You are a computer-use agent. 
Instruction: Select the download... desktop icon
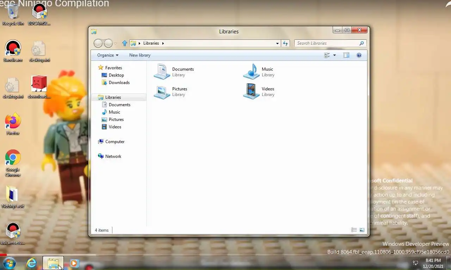coord(39,87)
